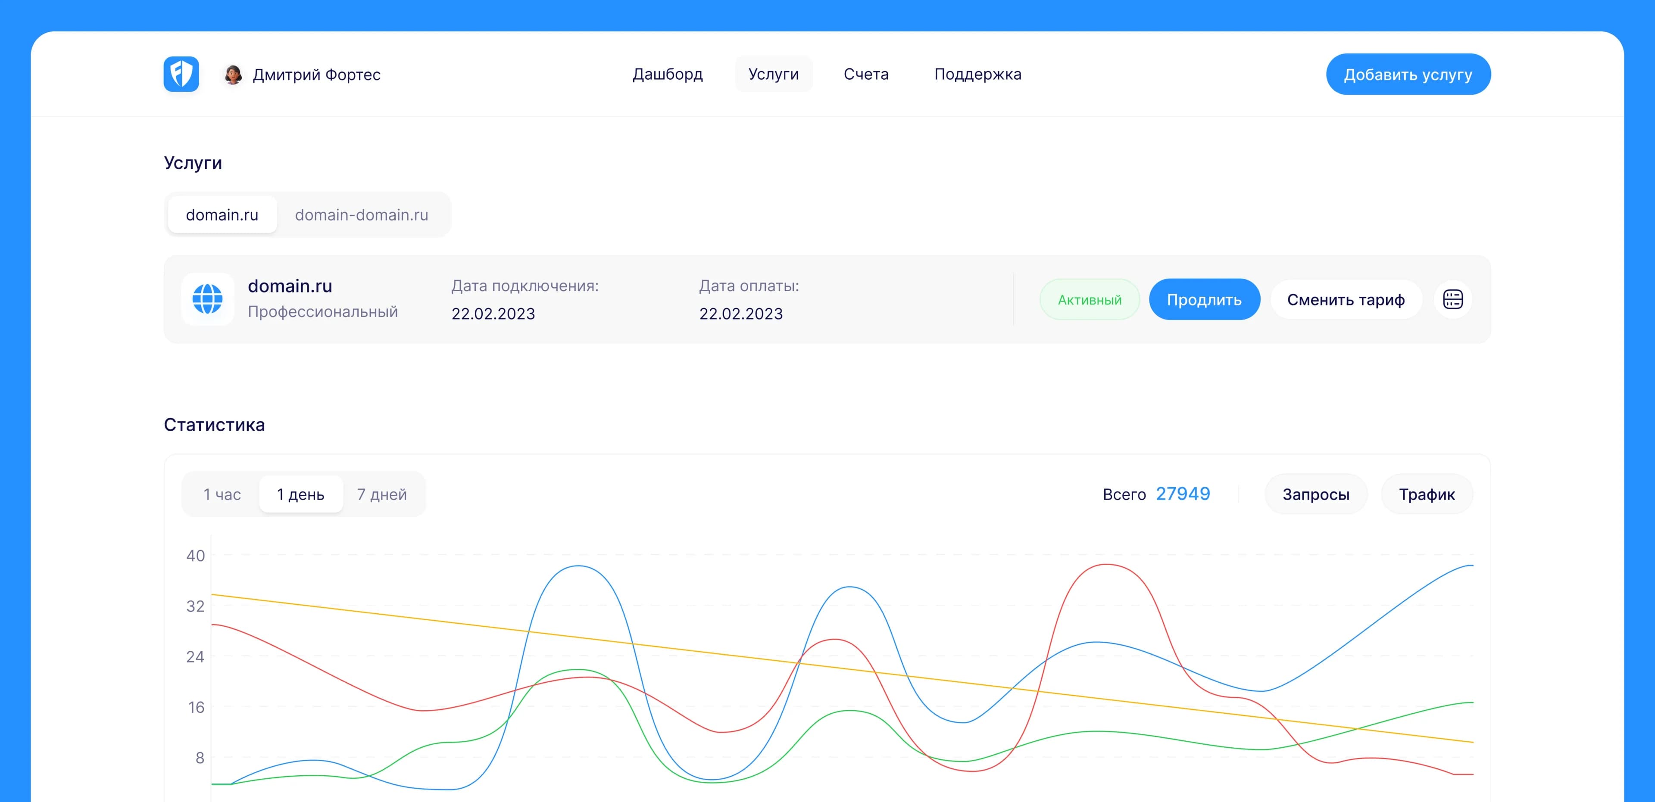Click the Услуги page heading

coord(193,163)
